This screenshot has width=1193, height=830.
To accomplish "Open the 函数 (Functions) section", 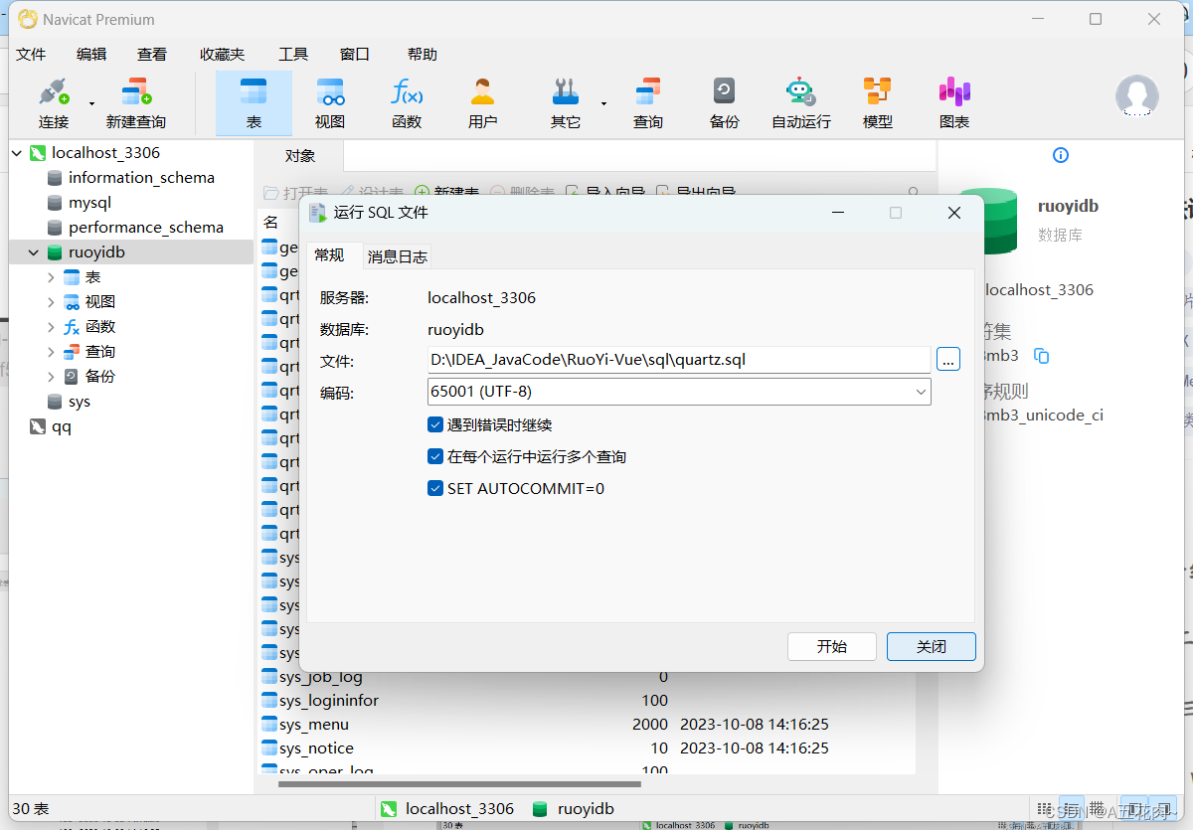I will (406, 99).
